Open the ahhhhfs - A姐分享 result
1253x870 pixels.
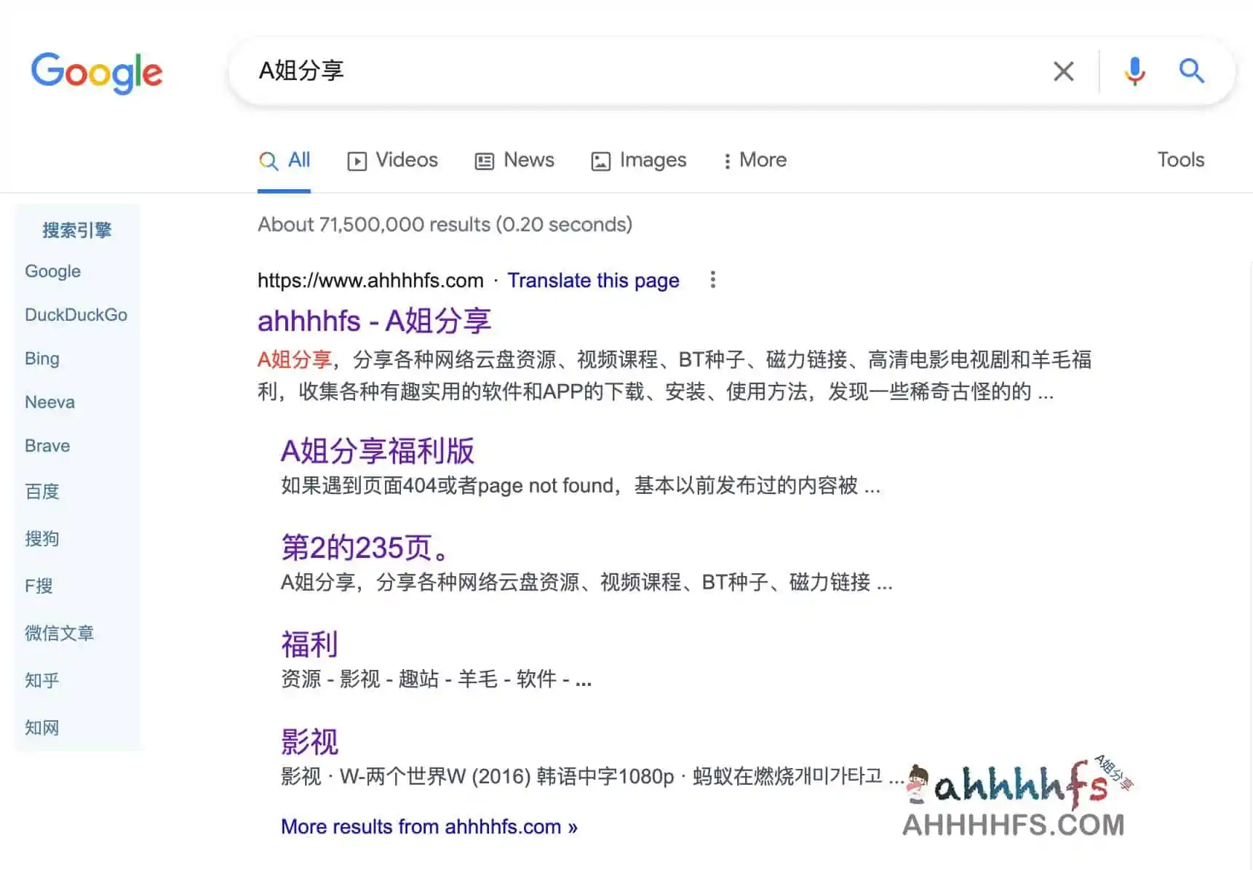coord(374,320)
